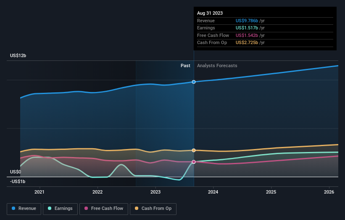Screen dimensions: 345x220
Task: Click the US$1.542b free cash flow value
Action: (247, 35)
